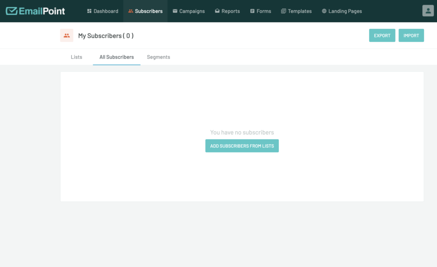Click the Forms icon in navbar
437x267 pixels.
click(x=252, y=11)
